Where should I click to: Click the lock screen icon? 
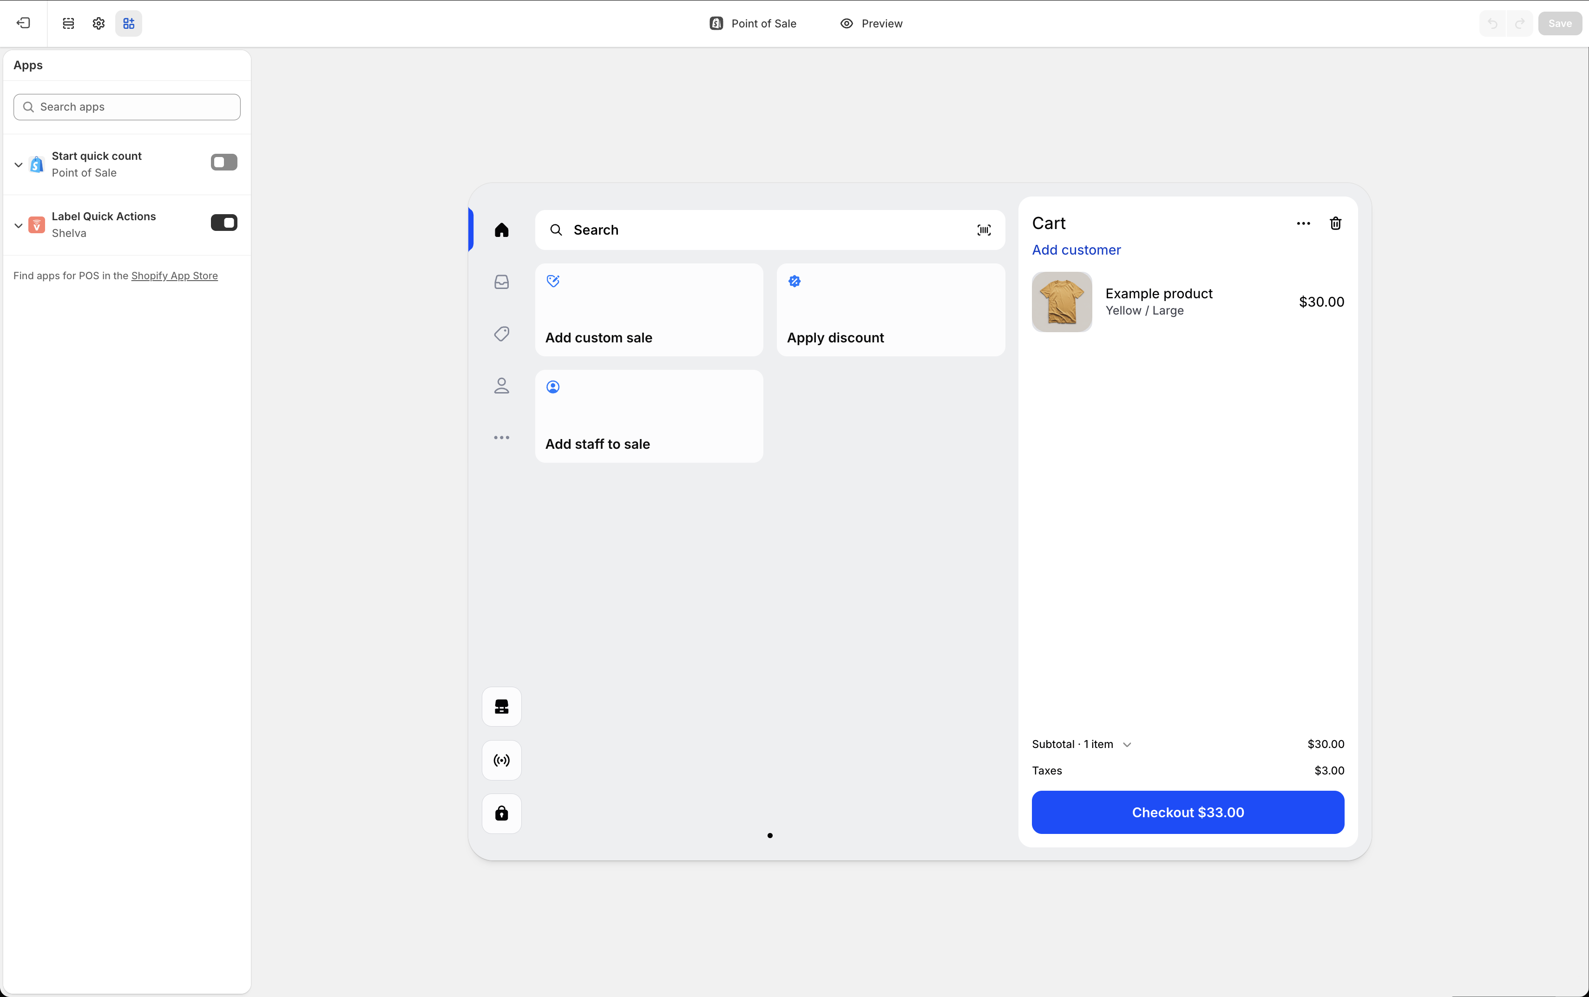coord(502,813)
